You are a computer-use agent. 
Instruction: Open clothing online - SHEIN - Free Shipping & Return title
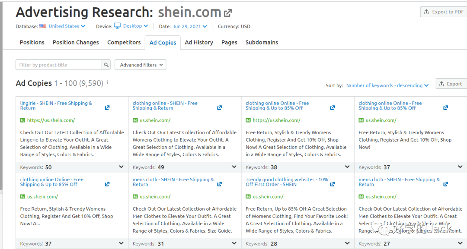coord(165,105)
